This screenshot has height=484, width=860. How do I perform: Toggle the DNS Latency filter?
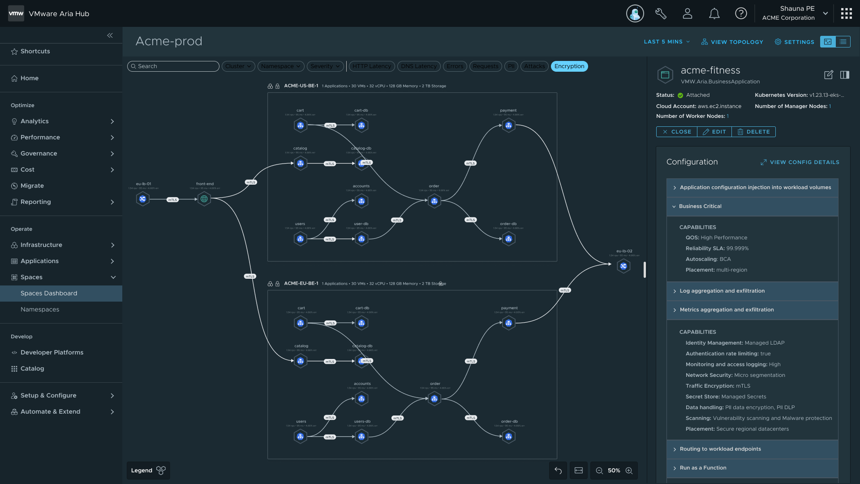tap(419, 66)
